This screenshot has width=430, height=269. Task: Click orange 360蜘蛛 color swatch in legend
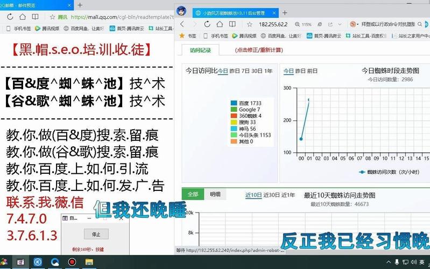pyautogui.click(x=234, y=116)
